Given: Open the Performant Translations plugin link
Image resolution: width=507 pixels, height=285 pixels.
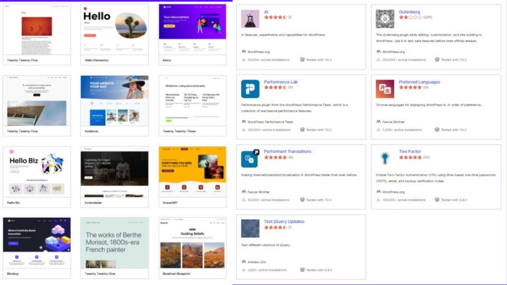Looking at the screenshot, I should click(x=288, y=151).
